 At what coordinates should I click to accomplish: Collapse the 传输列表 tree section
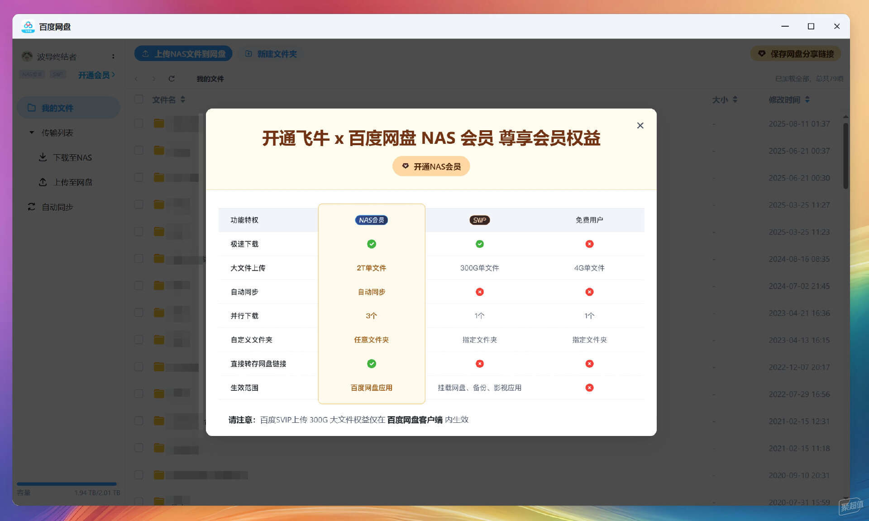(x=32, y=133)
